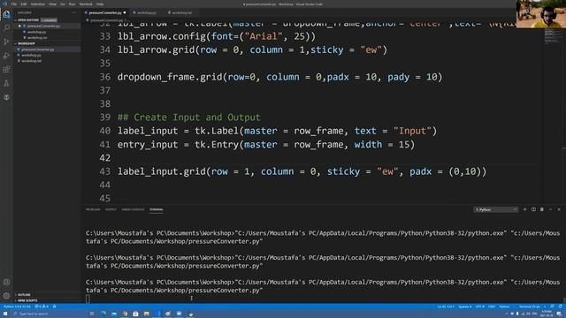Open the Selection menu
Viewport: 566px width, 318px height.
click(37, 4)
